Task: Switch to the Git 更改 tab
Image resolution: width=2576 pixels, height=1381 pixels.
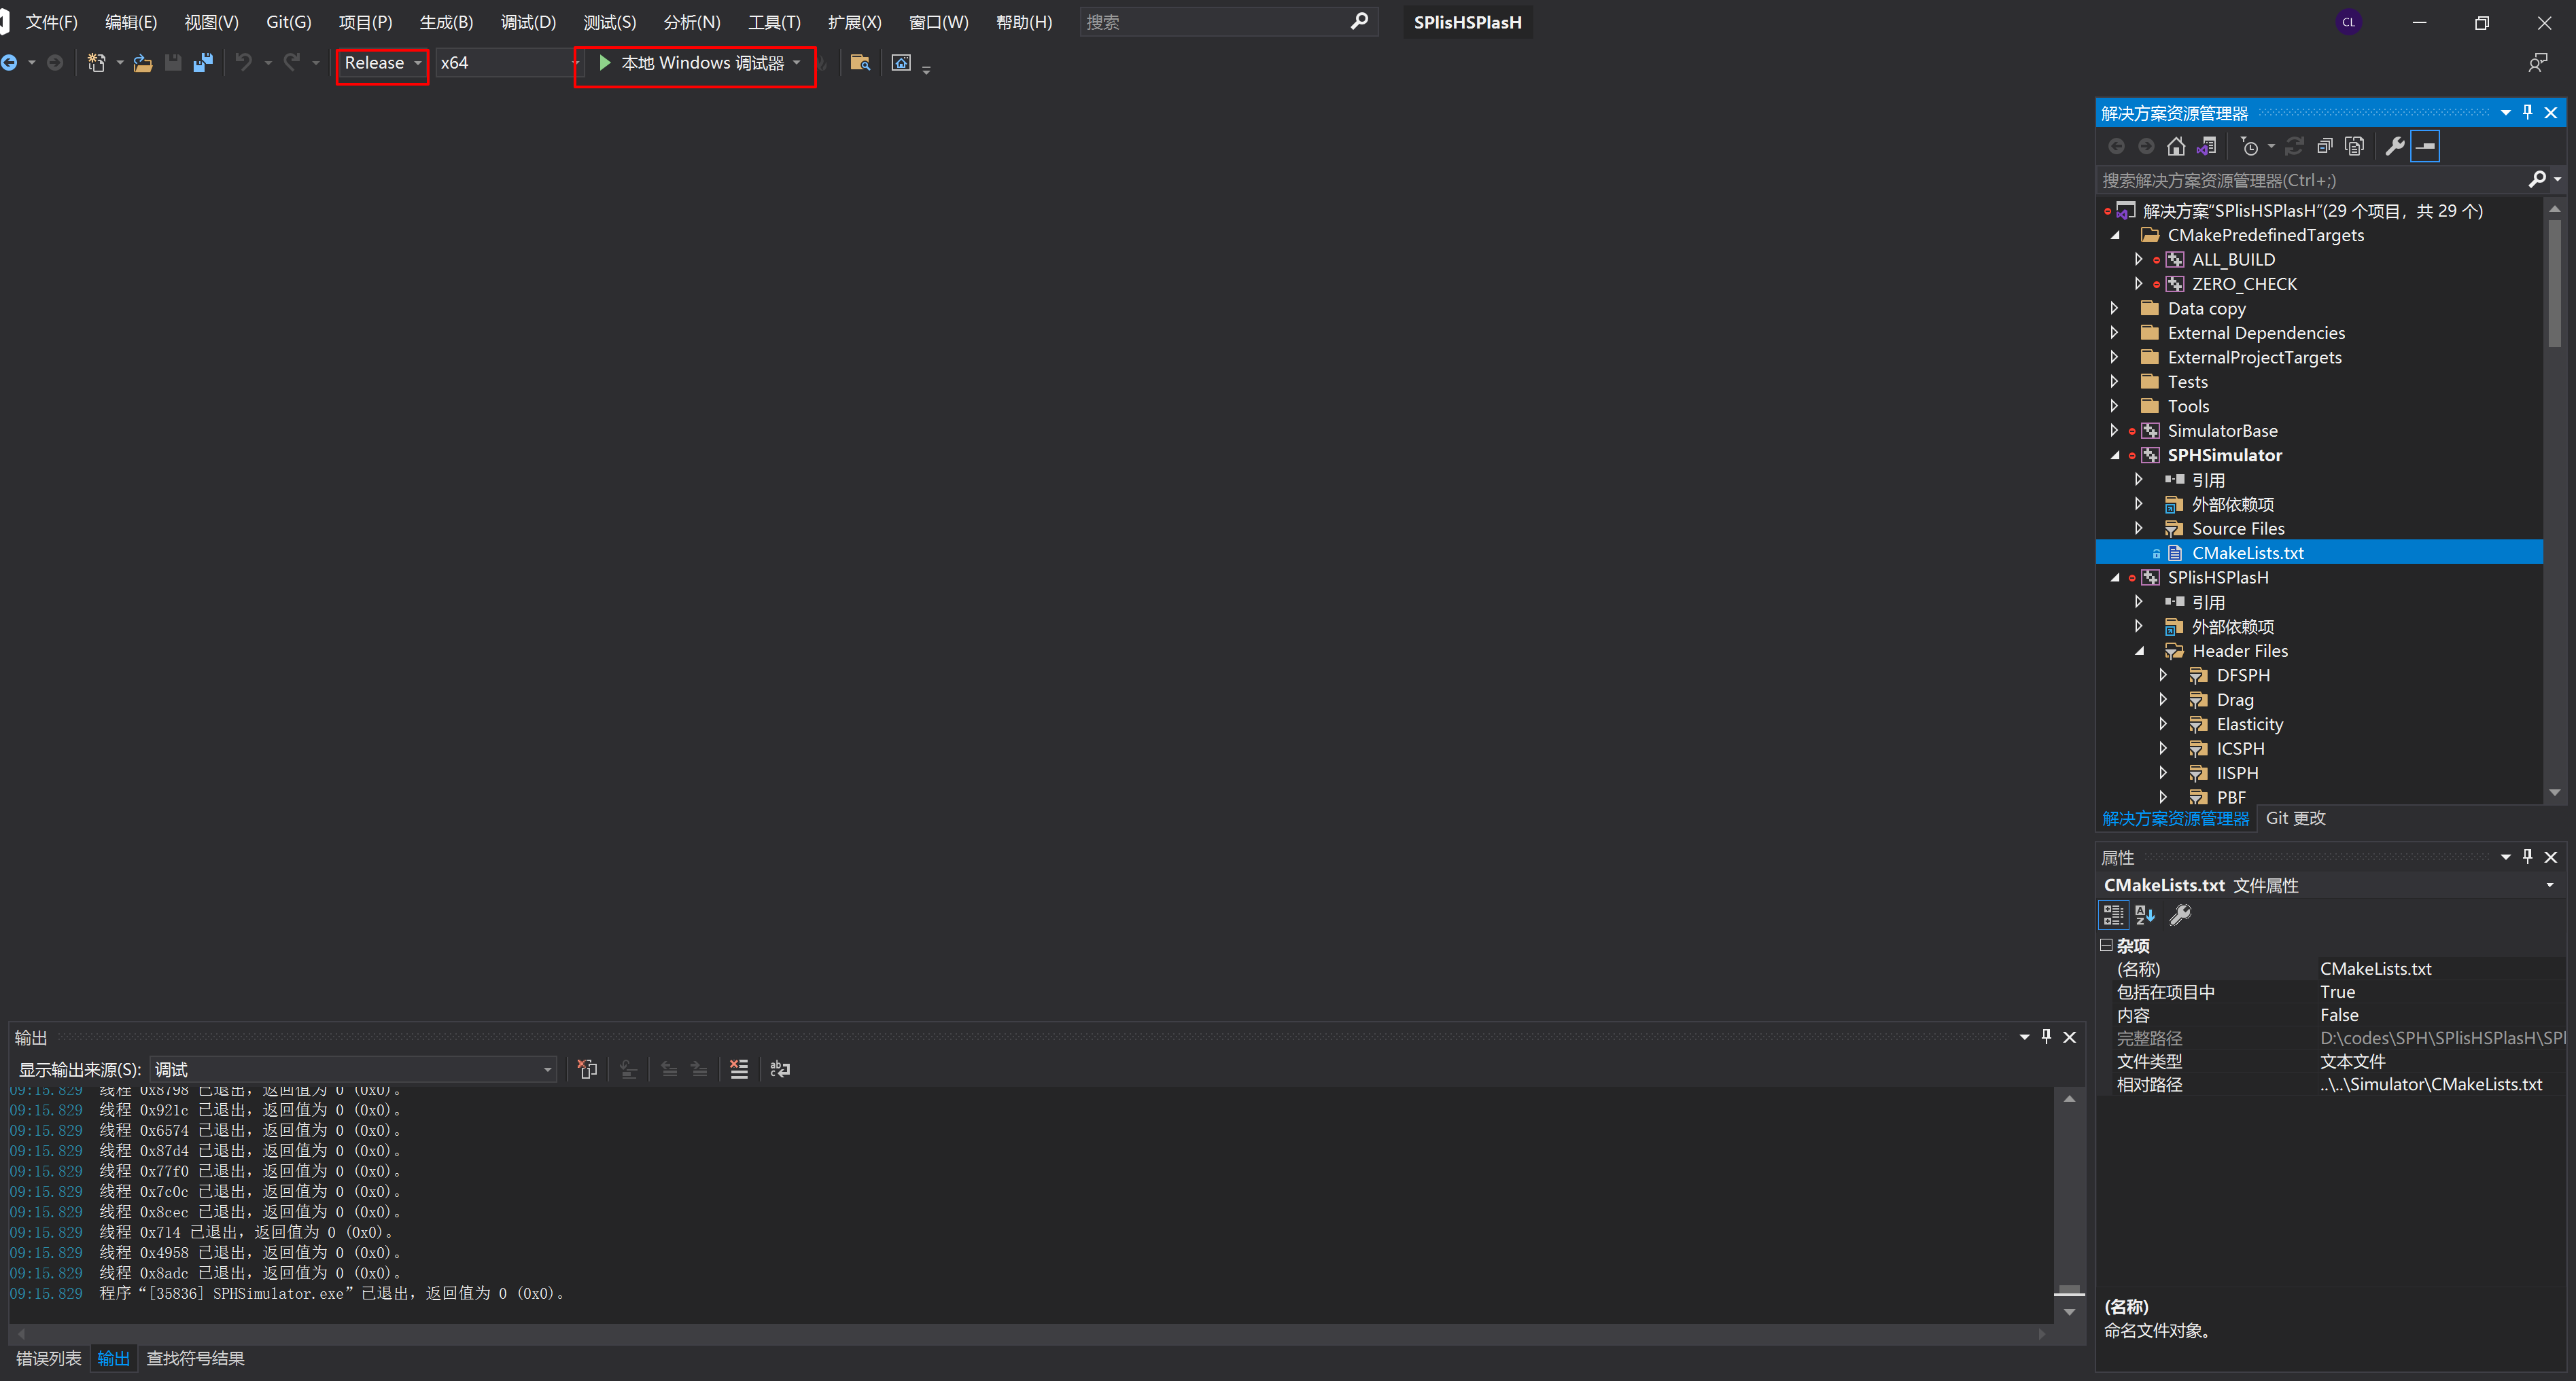Action: tap(2295, 817)
